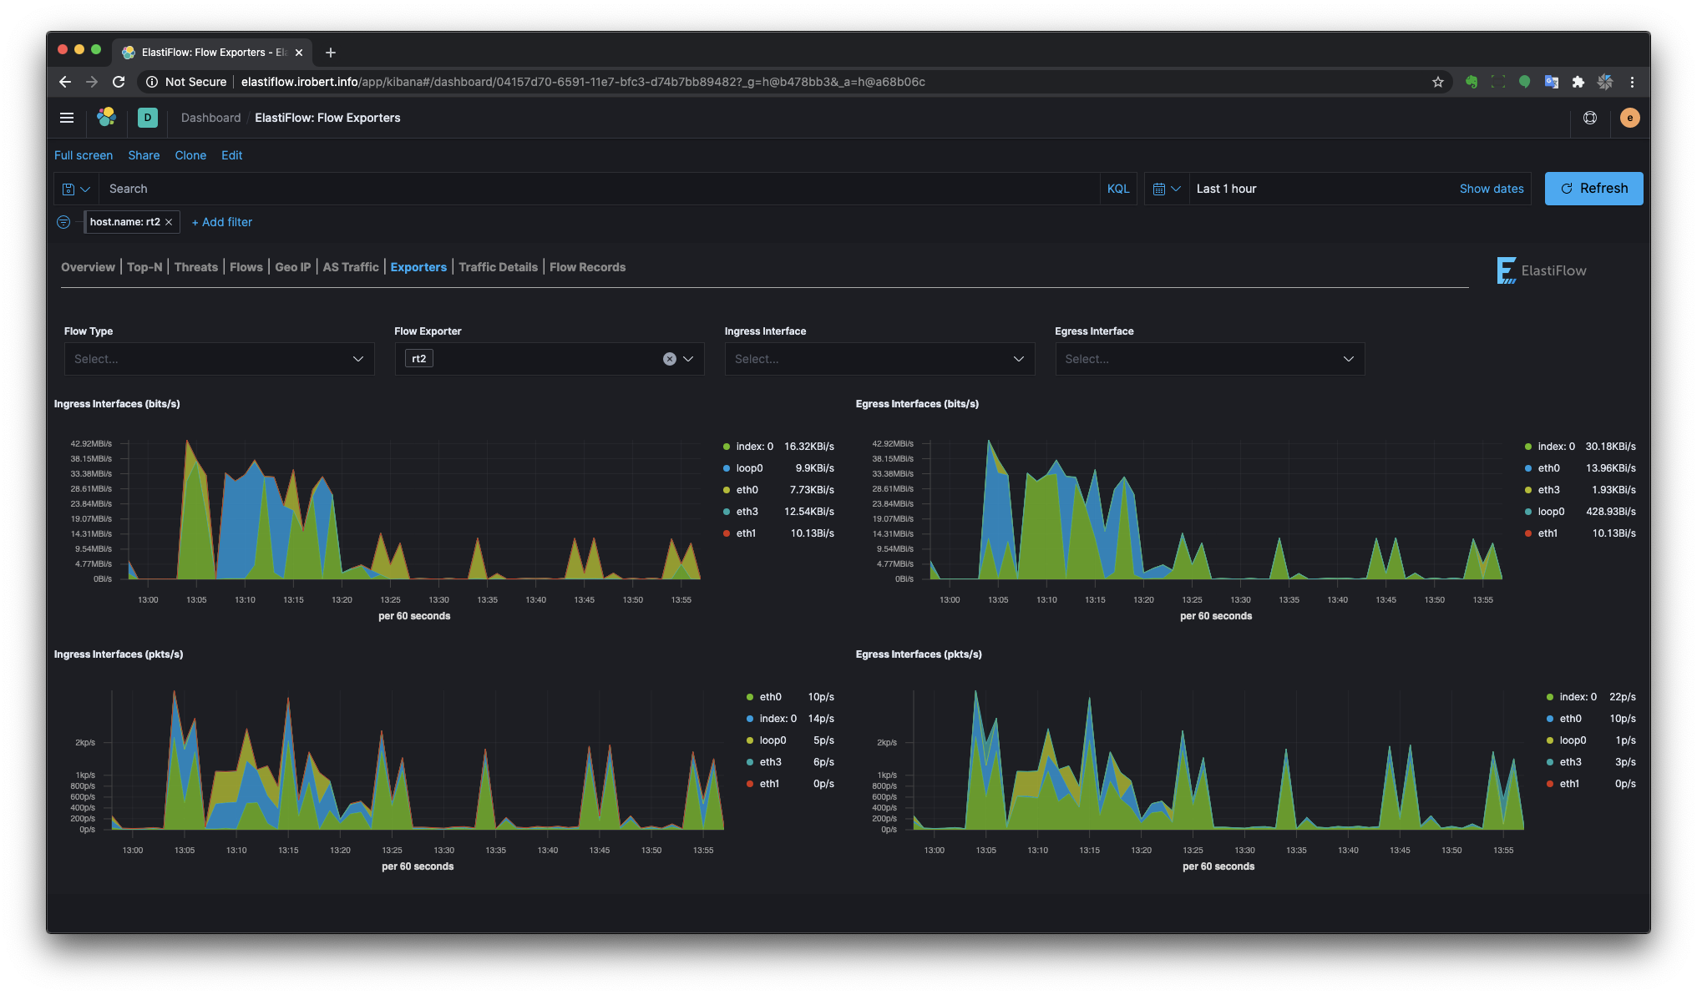Switch to the Threats tab

(196, 267)
